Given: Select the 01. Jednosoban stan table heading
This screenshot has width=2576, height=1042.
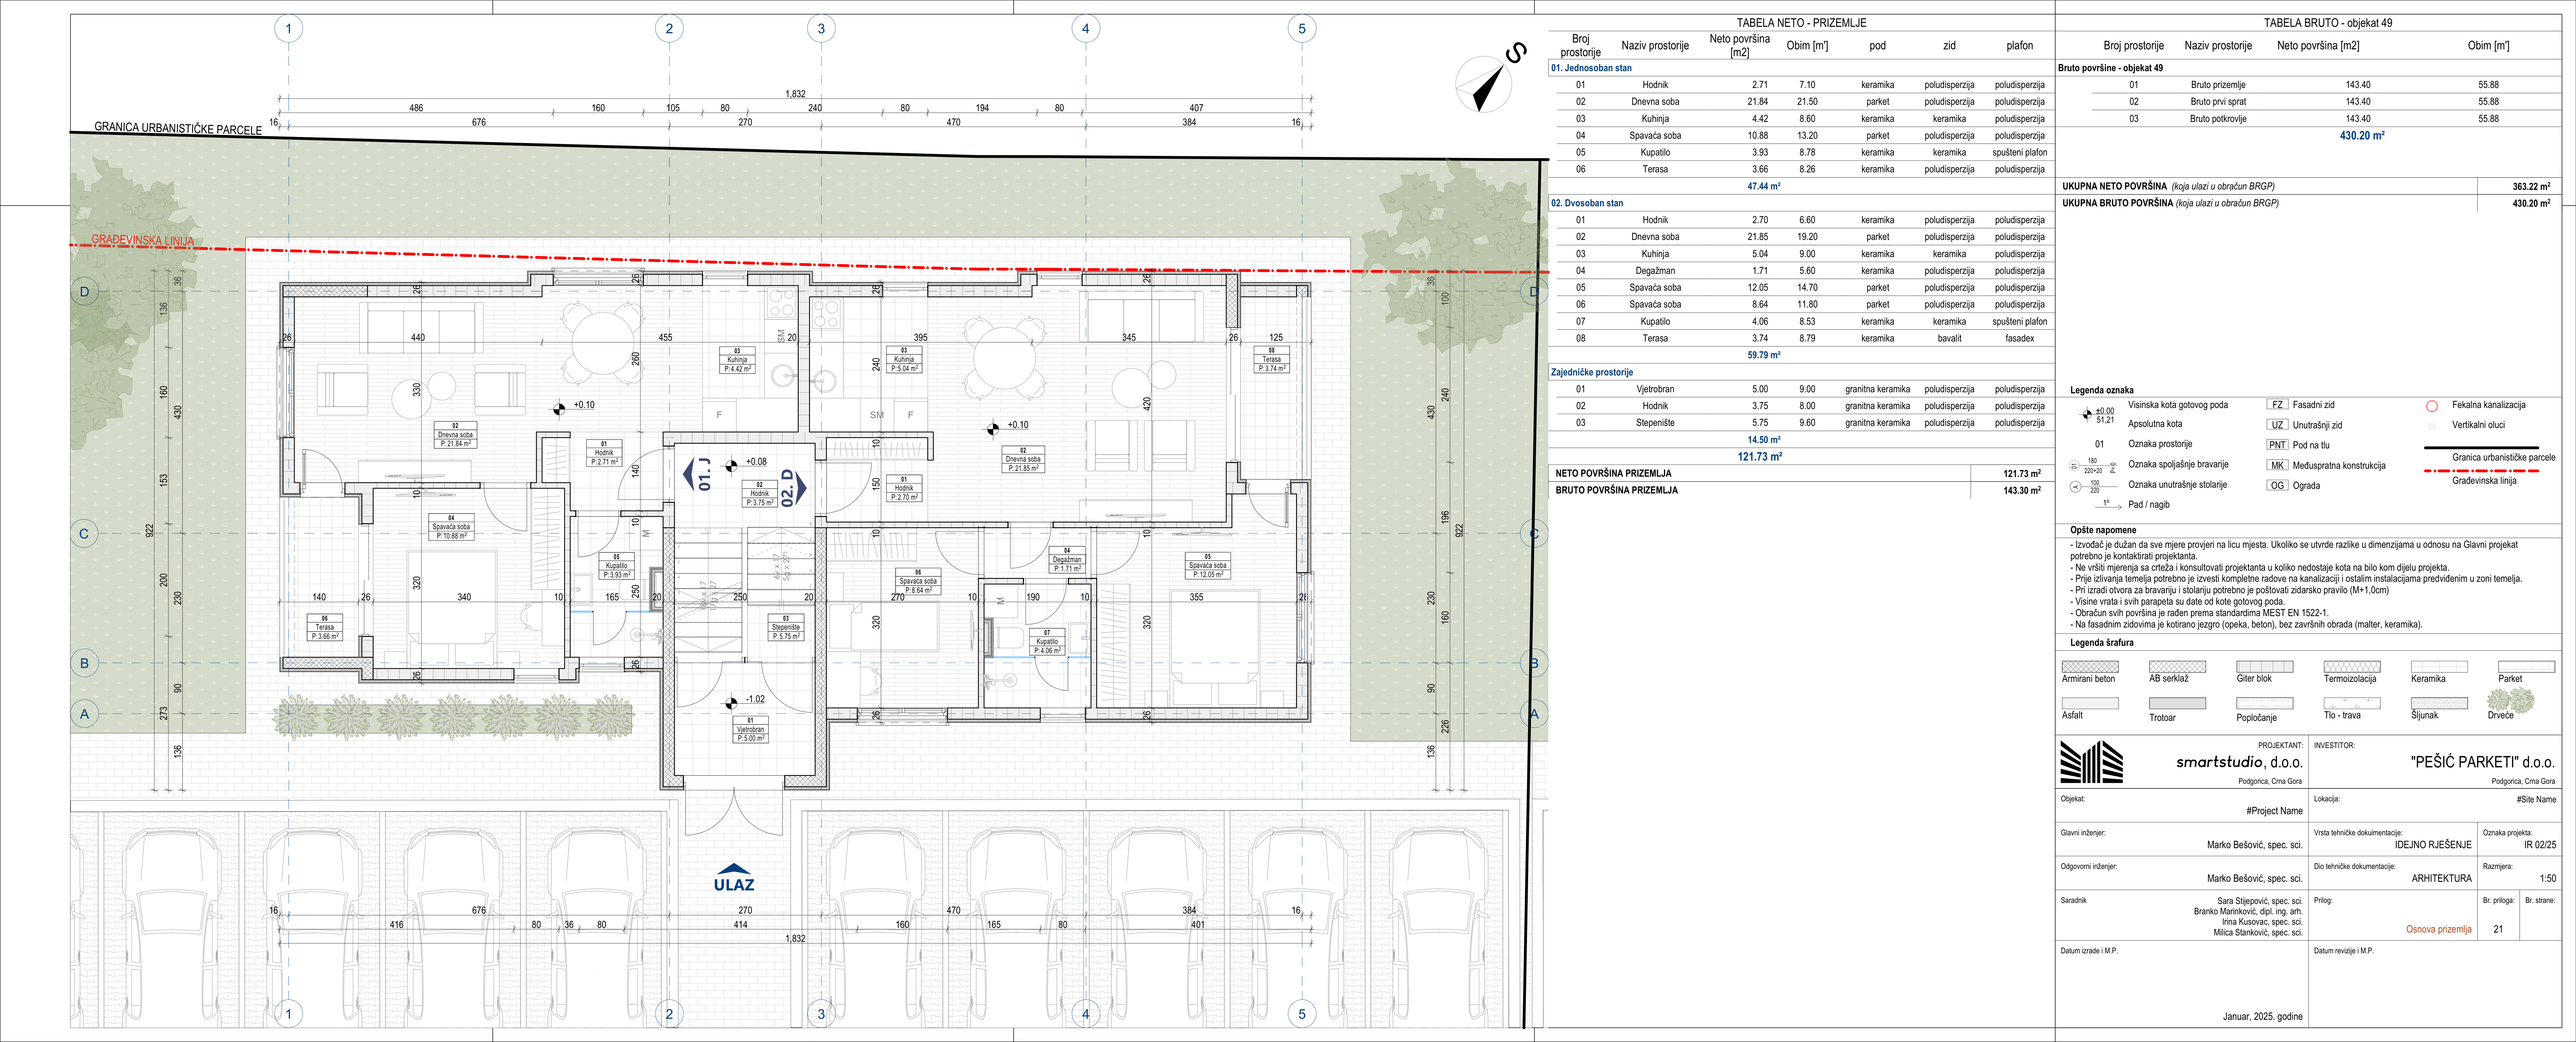Looking at the screenshot, I should (1591, 68).
